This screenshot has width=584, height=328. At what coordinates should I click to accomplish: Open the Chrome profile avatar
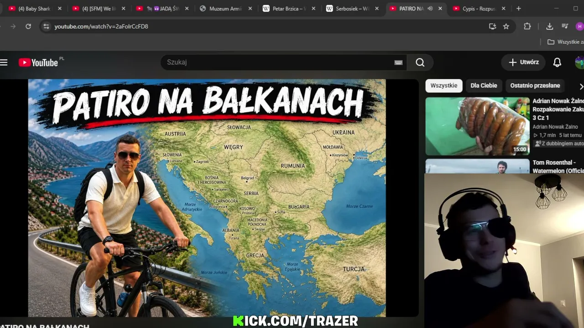pos(580,26)
